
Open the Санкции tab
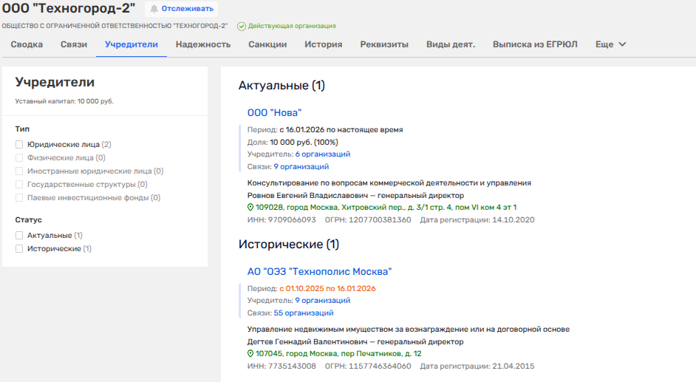(x=267, y=44)
